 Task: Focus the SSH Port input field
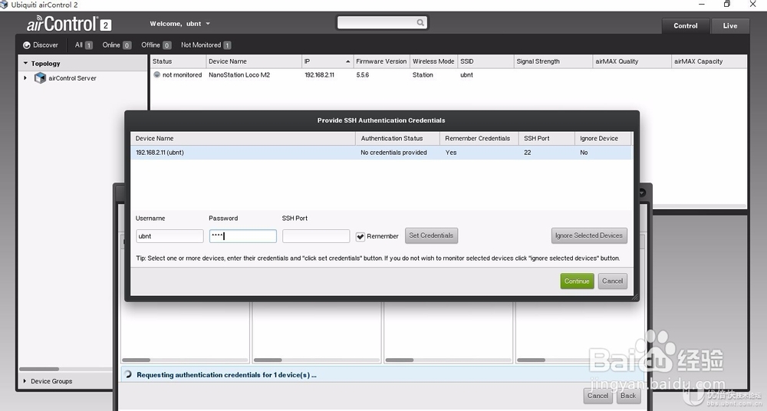316,236
